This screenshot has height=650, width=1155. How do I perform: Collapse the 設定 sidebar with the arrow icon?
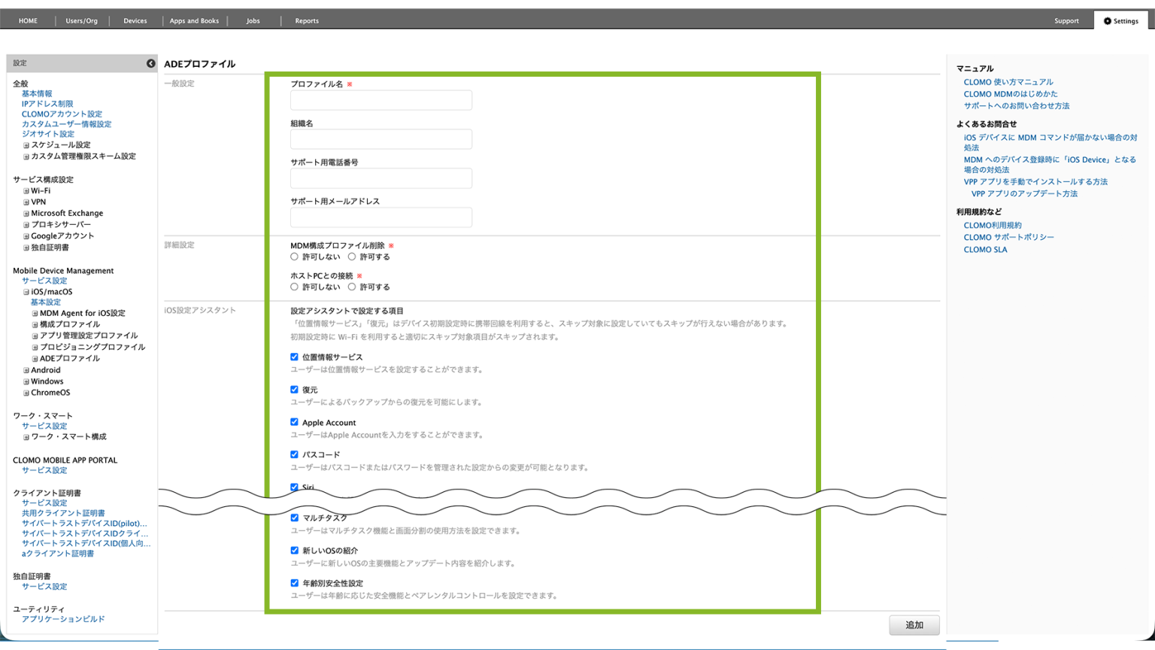(x=150, y=63)
